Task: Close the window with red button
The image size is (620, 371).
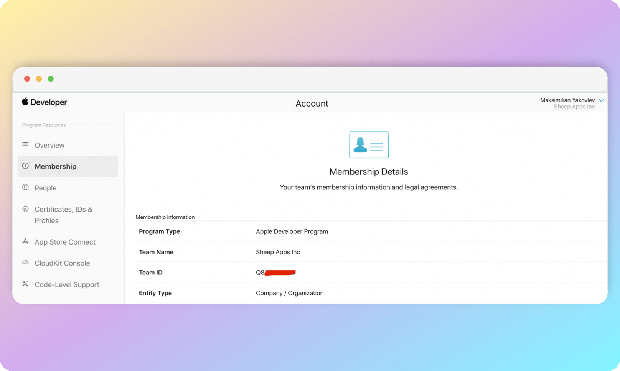Action: click(27, 79)
